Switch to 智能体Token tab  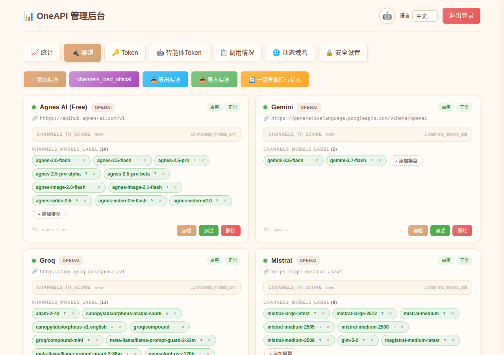pos(179,53)
